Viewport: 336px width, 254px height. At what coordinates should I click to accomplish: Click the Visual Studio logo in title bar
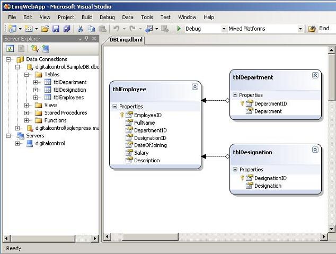[x=7, y=7]
